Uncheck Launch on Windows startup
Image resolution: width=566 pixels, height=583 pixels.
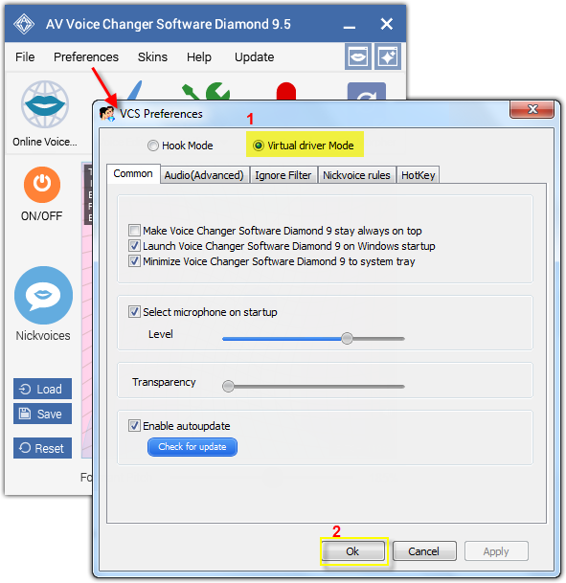point(134,246)
